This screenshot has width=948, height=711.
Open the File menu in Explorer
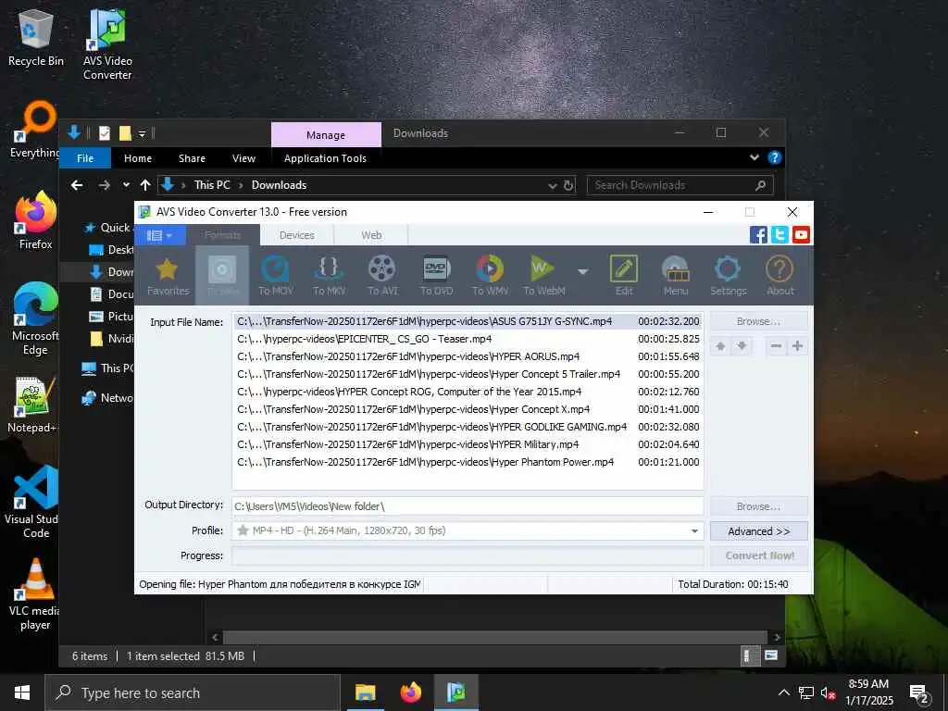(85, 157)
